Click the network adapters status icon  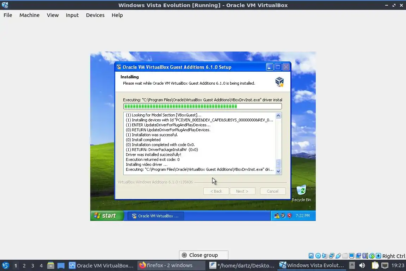331,256
